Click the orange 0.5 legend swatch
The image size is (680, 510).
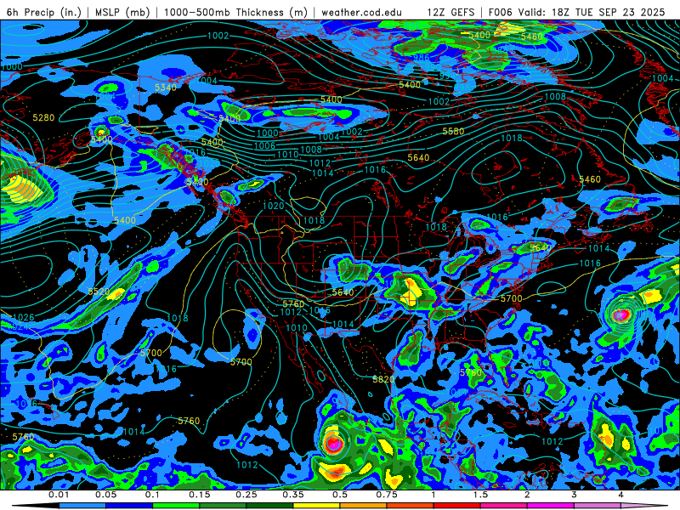[364, 506]
